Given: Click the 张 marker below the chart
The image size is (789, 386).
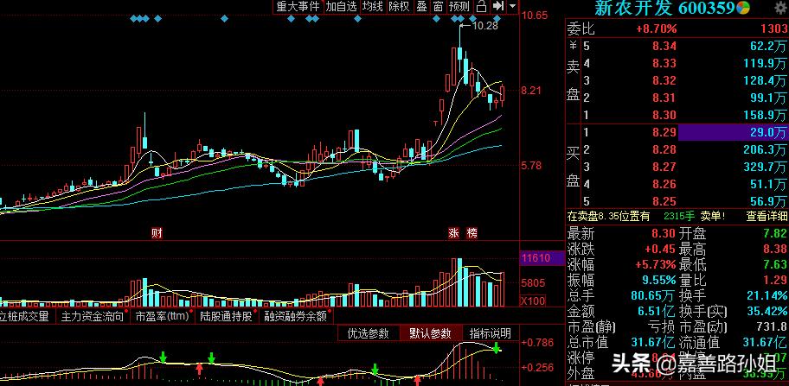Looking at the screenshot, I should 454,233.
